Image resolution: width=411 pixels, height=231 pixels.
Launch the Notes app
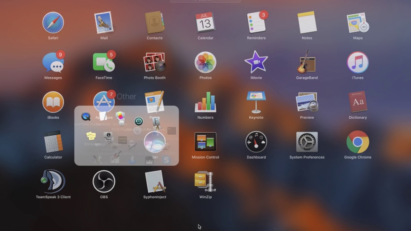(307, 23)
